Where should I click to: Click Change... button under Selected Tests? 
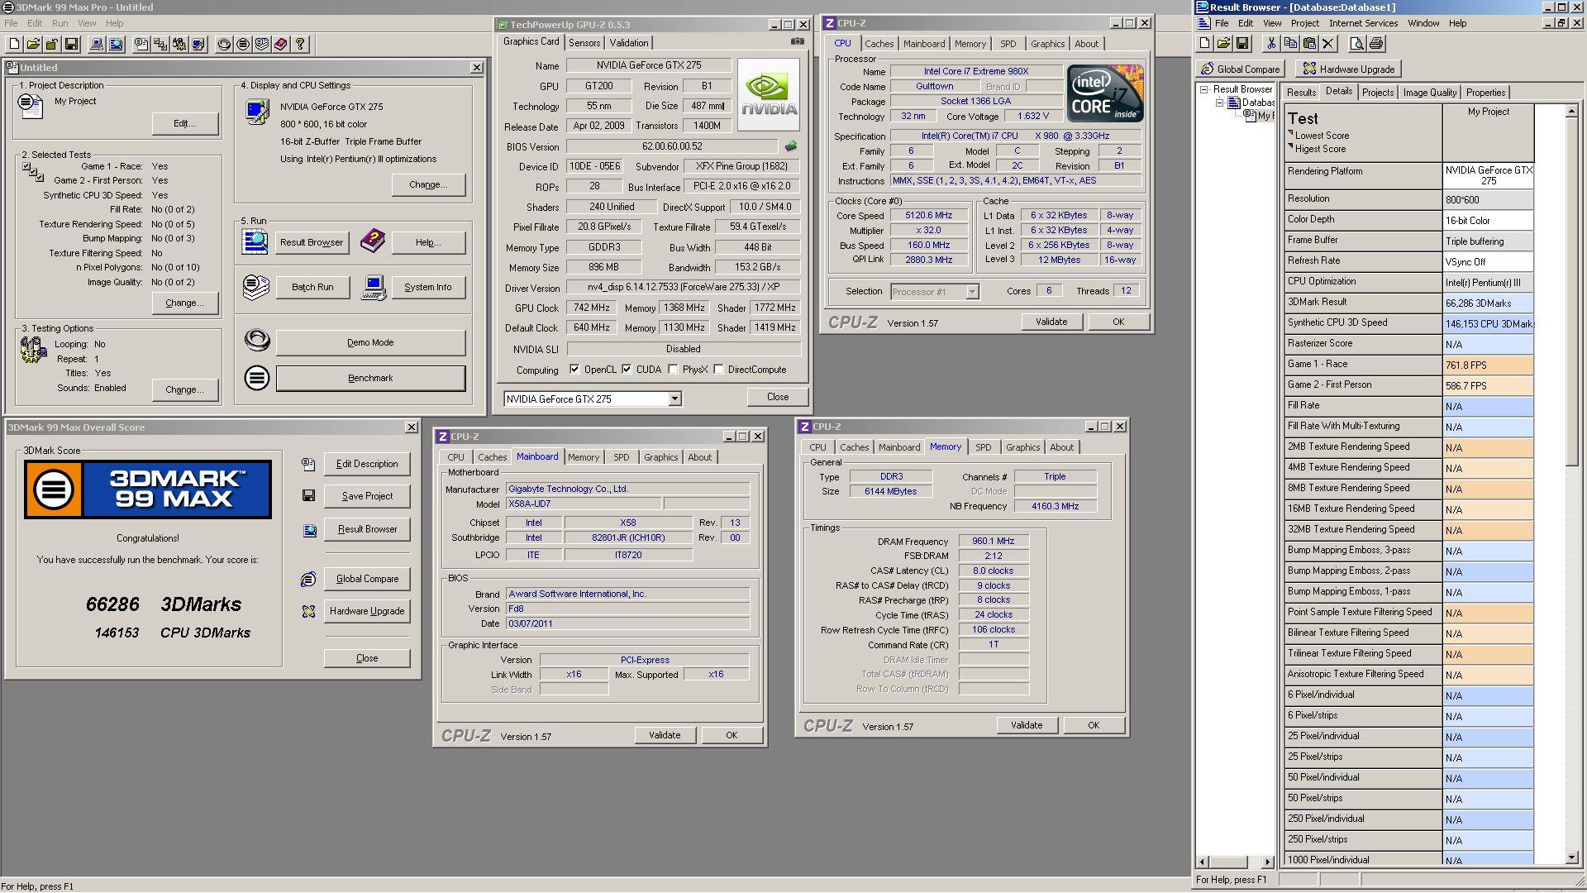tap(184, 303)
